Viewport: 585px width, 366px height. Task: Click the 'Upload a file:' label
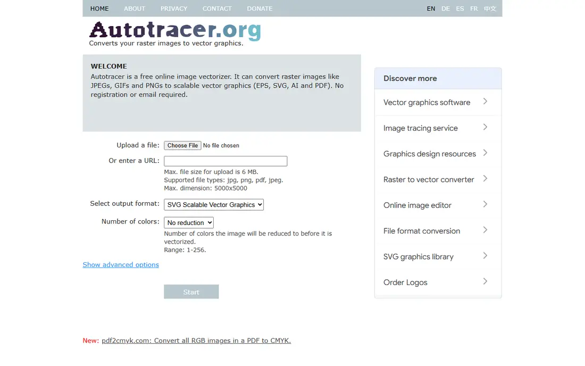tap(138, 145)
